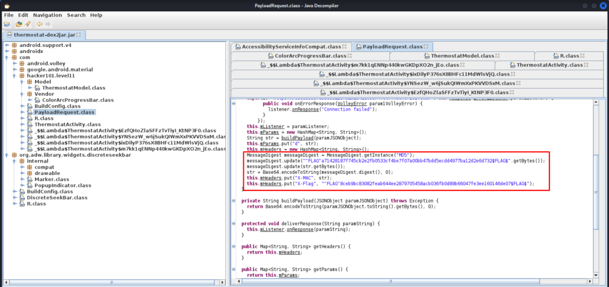The width and height of the screenshot is (609, 287).
Task: Open the File menu
Action: coord(8,15)
